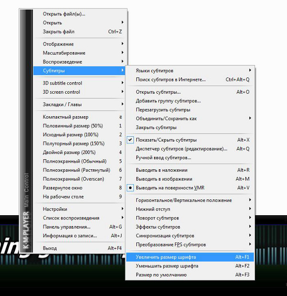The height and width of the screenshot is (296, 287).
Task: Open Панель управления...
Action: click(79, 227)
